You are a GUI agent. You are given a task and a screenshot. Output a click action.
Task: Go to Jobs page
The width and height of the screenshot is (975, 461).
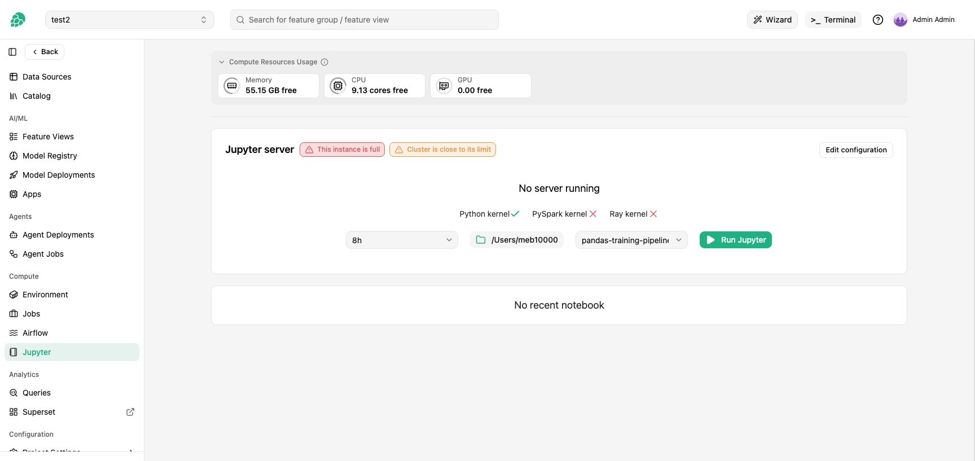pos(72,314)
